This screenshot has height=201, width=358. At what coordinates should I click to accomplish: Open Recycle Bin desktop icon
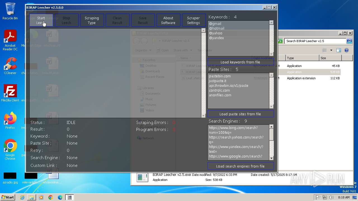pyautogui.click(x=10, y=11)
